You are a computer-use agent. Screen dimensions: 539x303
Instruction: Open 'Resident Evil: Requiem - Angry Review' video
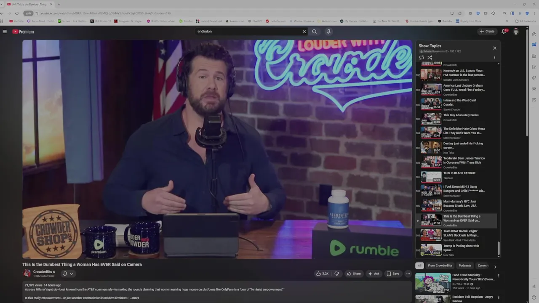473,299
